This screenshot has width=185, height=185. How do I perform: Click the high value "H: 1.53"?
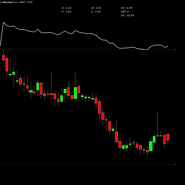pyautogui.click(x=96, y=8)
